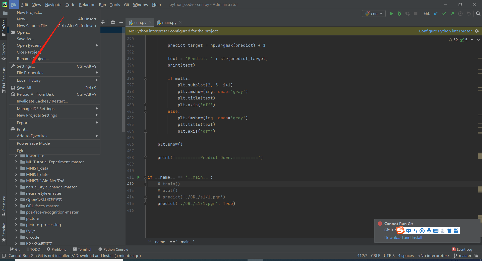
Task: Click the master branch widget
Action: tap(463, 256)
